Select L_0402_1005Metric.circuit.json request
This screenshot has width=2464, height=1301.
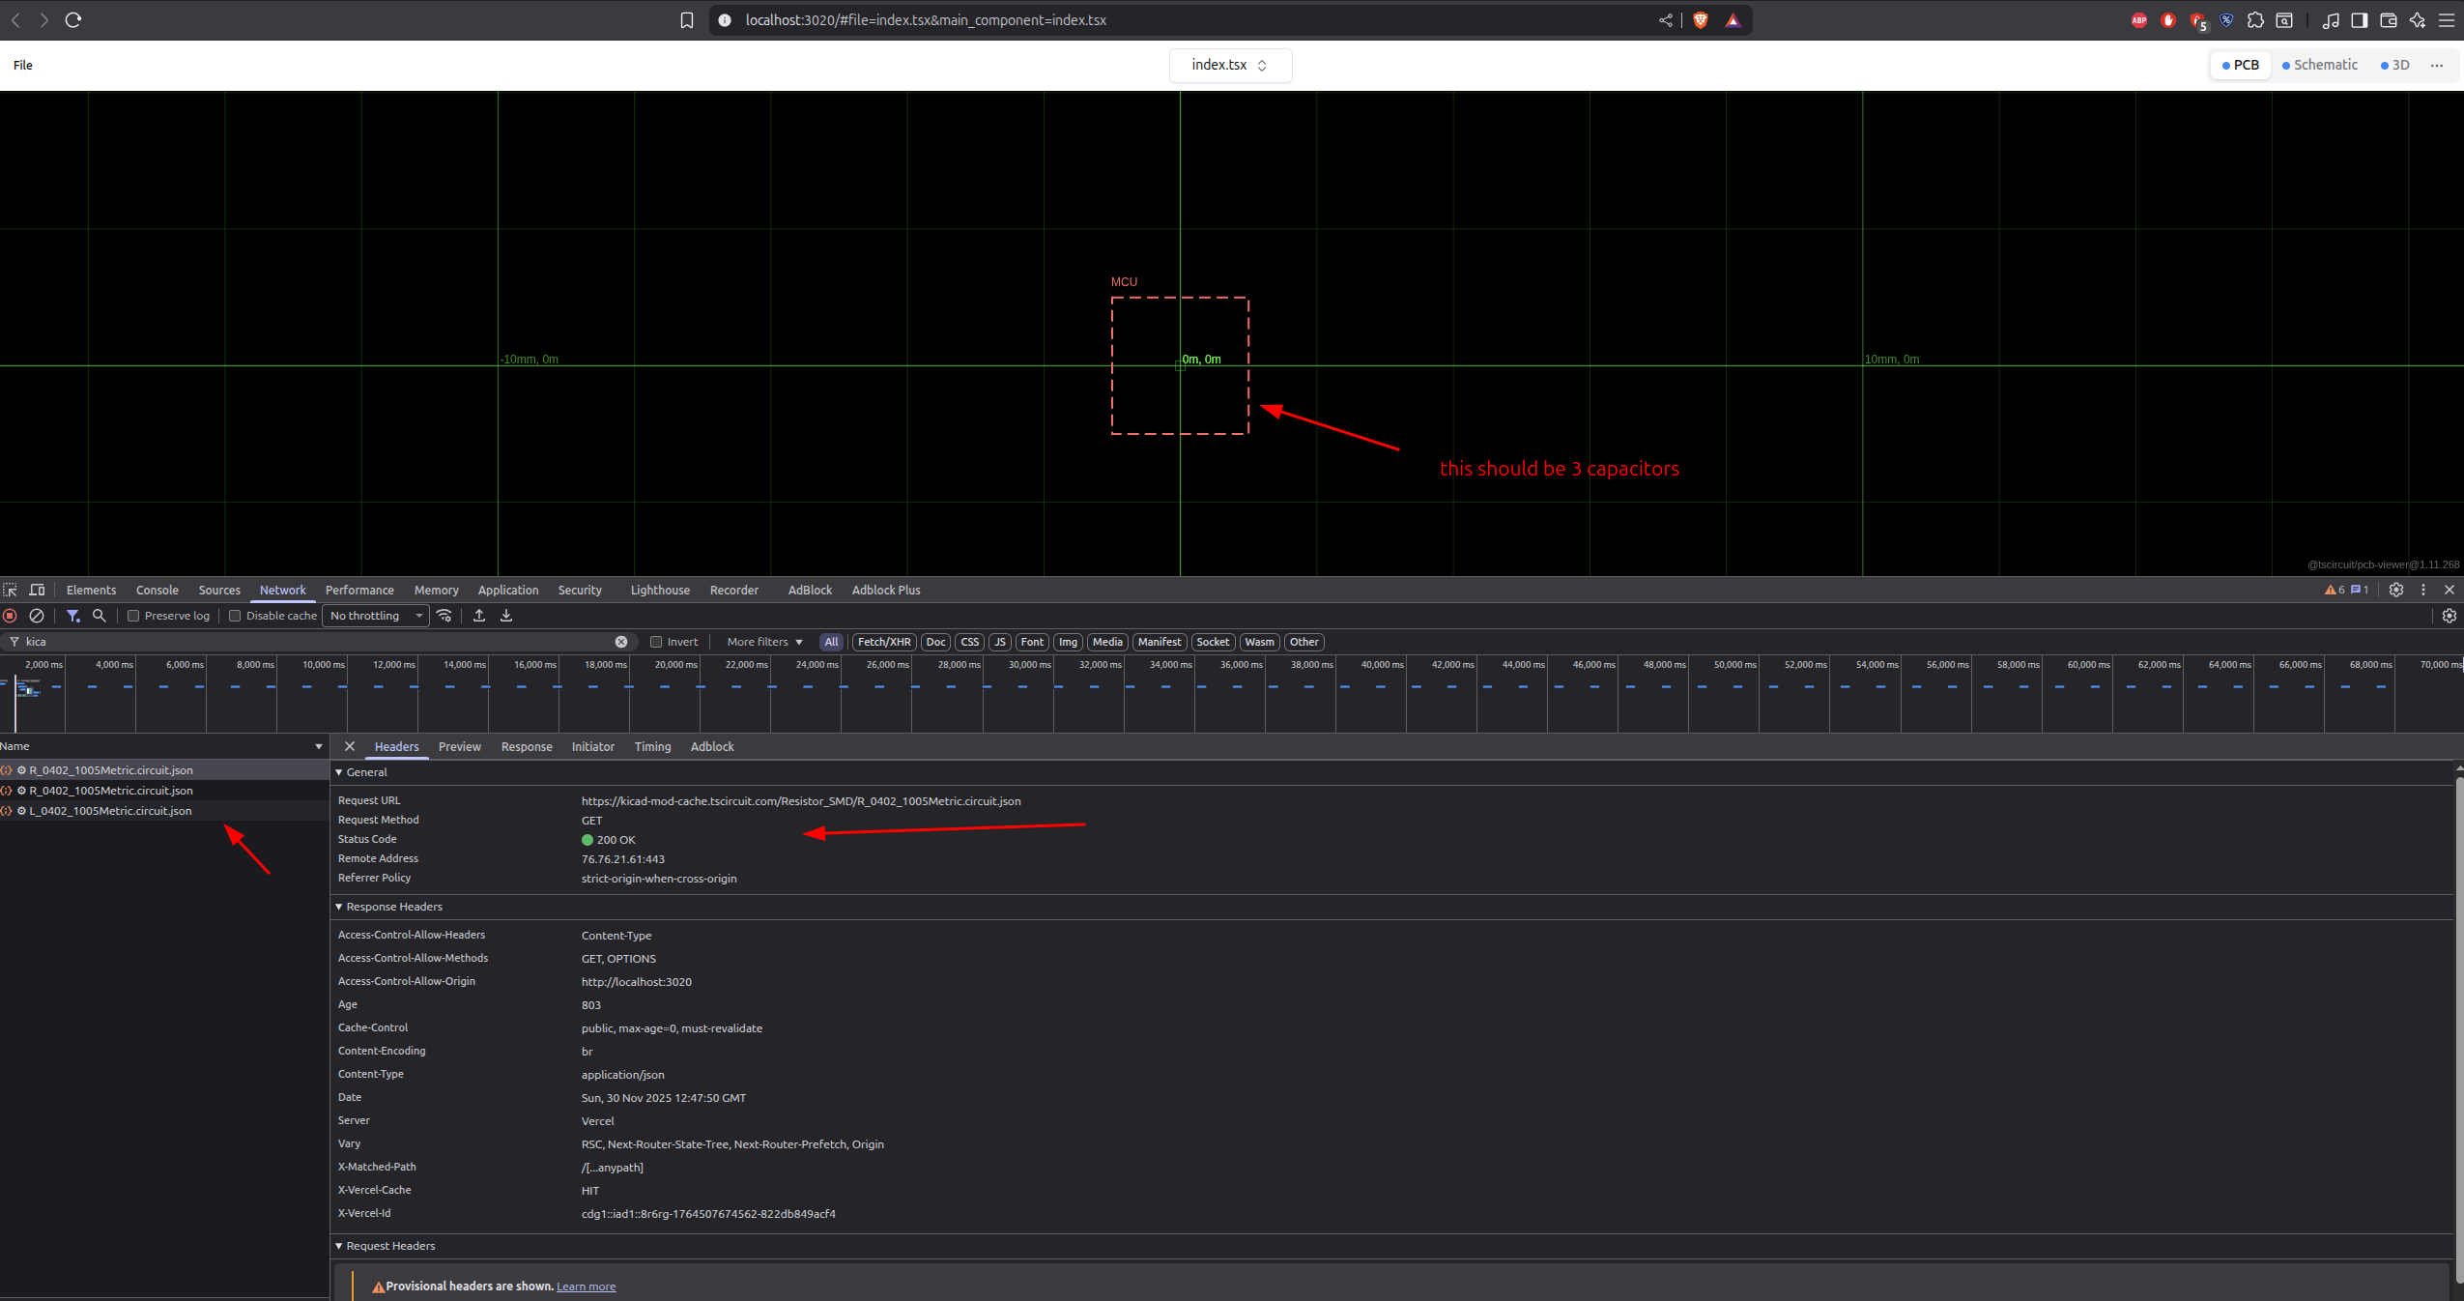click(110, 811)
